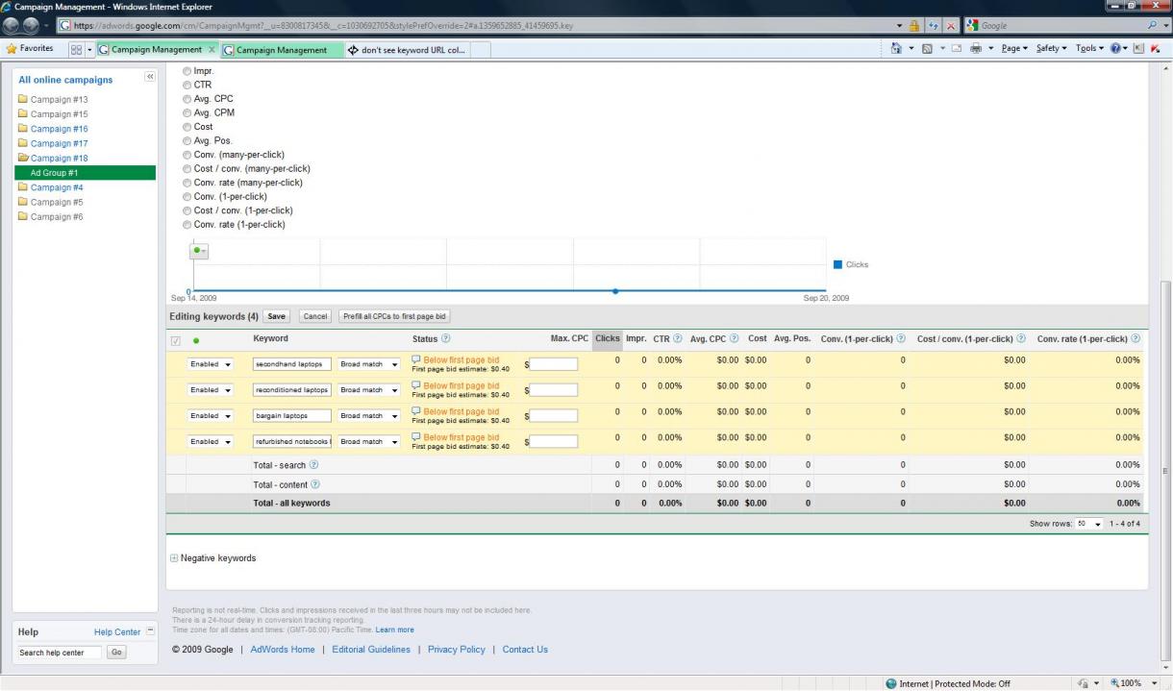
Task: Select the Cost / conv. (1-per-click) radio button
Action: coord(187,210)
